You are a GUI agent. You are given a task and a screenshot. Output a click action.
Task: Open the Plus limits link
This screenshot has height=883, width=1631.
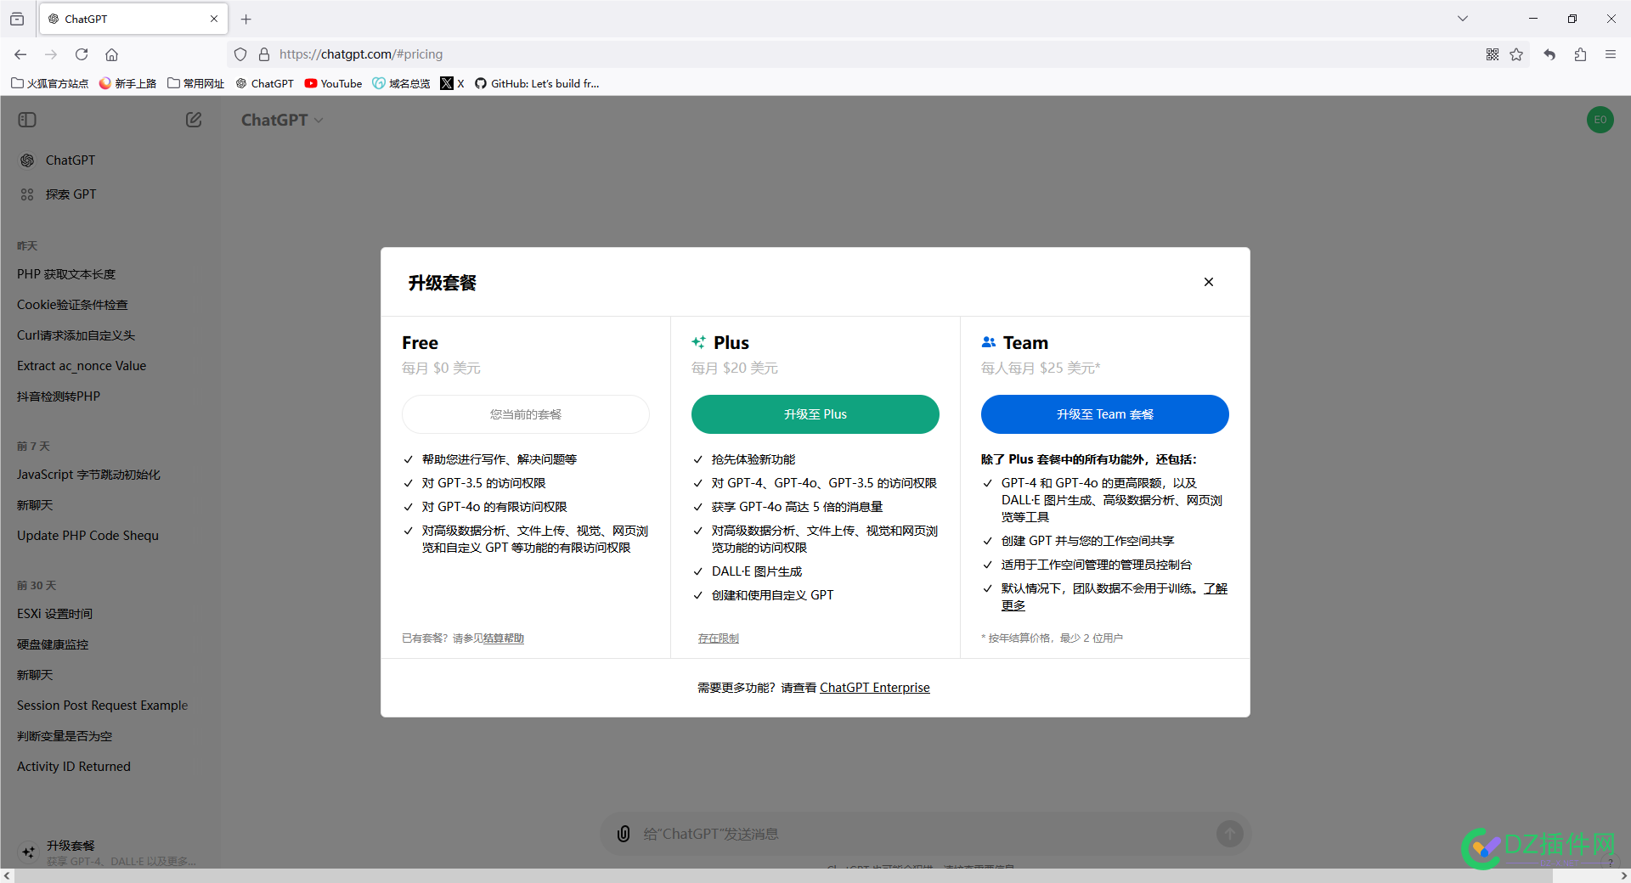point(719,638)
